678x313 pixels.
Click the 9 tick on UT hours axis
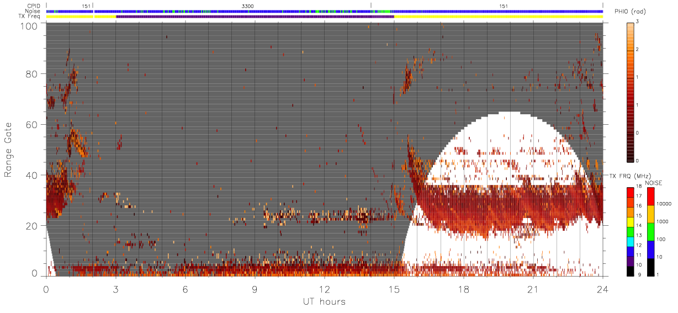(x=255, y=289)
